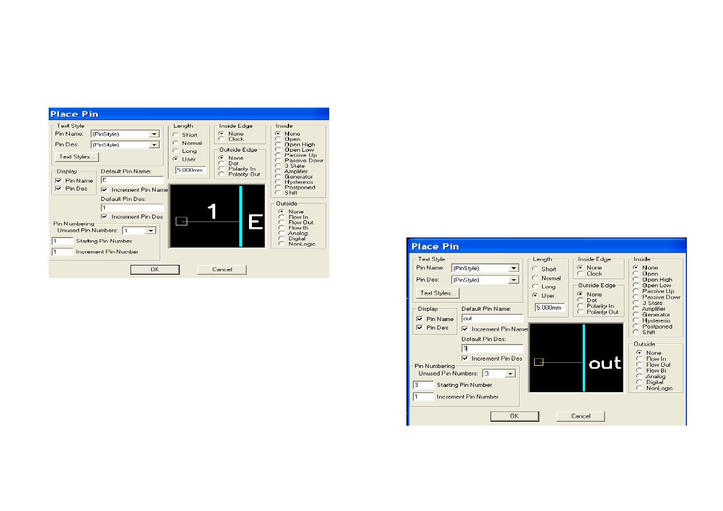The width and height of the screenshot is (723, 511).
Task: Select 3 State inside option in pin E dialog
Action: [x=278, y=166]
